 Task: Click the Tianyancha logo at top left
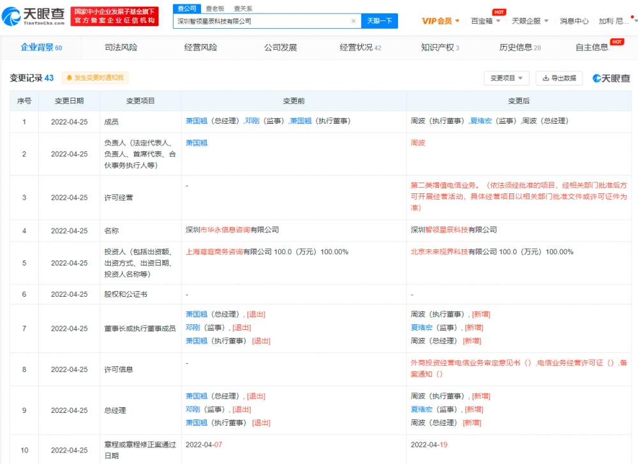point(33,17)
